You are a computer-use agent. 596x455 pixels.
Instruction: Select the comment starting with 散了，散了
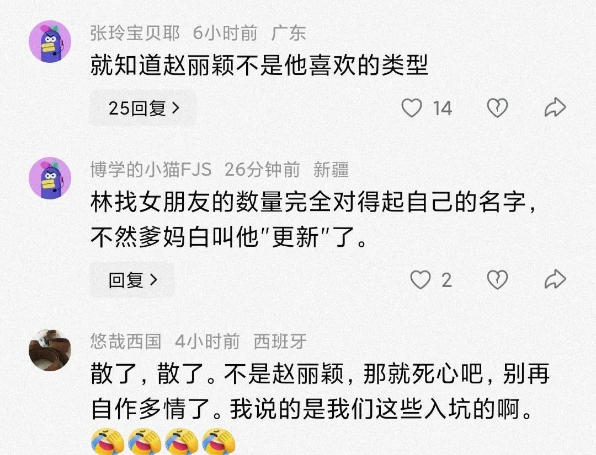[320, 392]
